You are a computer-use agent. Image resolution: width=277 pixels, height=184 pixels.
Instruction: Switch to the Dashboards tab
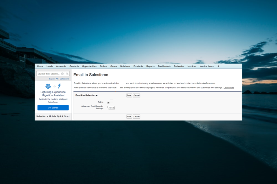pos(164,66)
